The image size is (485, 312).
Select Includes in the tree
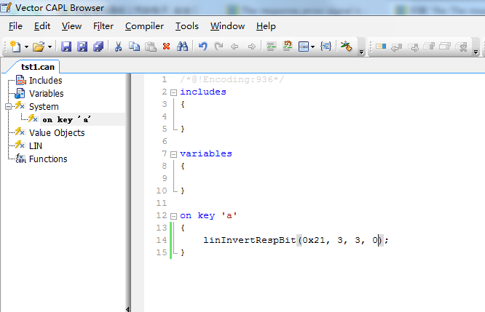pyautogui.click(x=45, y=80)
